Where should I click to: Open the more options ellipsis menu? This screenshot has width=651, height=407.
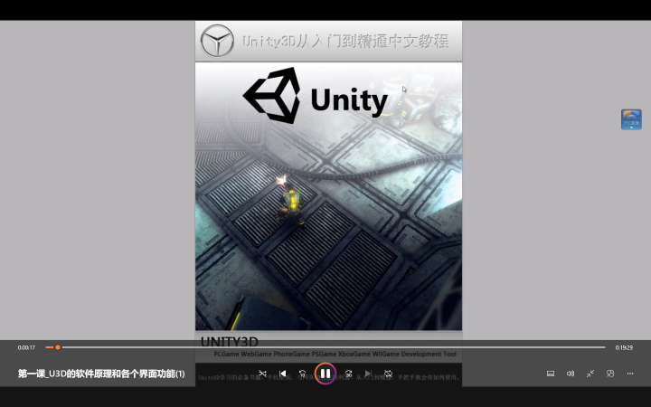pos(630,374)
